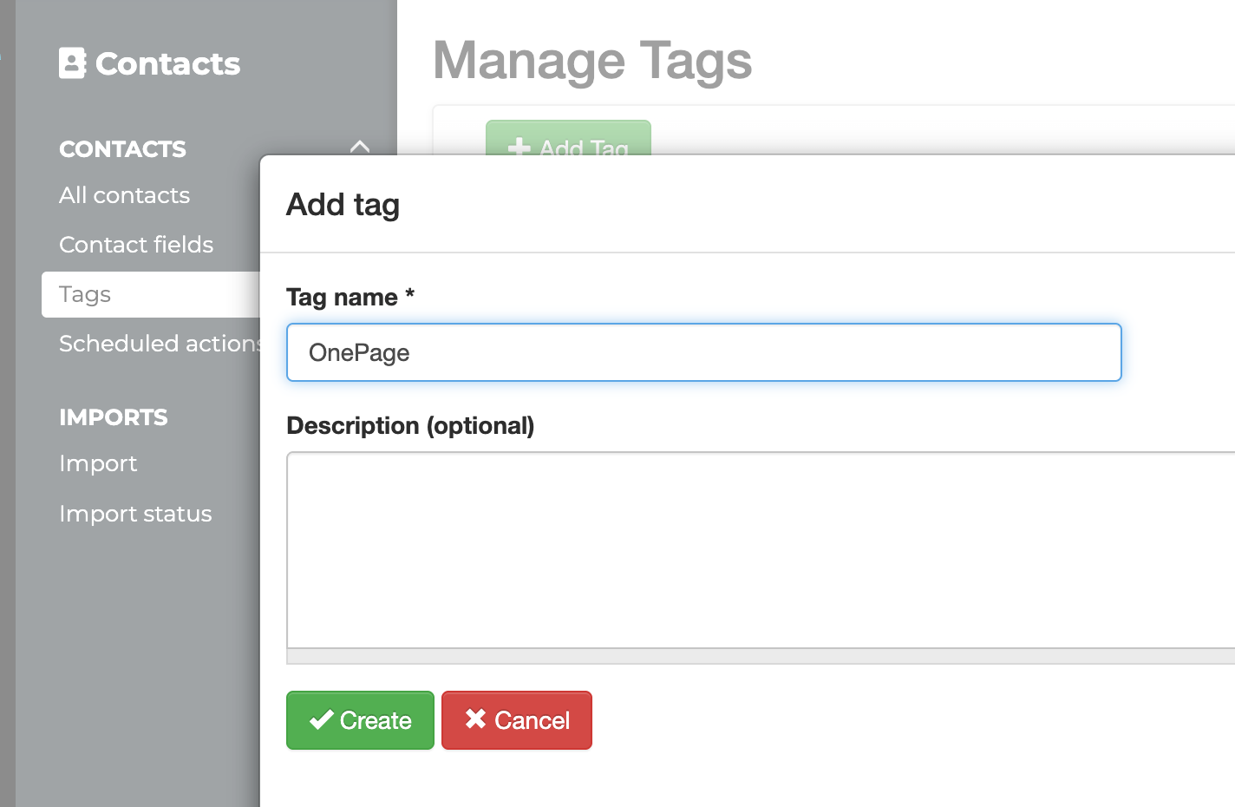
Task: Open Scheduled actions
Action: [x=158, y=344]
